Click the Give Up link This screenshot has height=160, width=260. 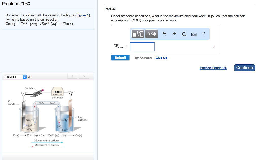(161, 58)
